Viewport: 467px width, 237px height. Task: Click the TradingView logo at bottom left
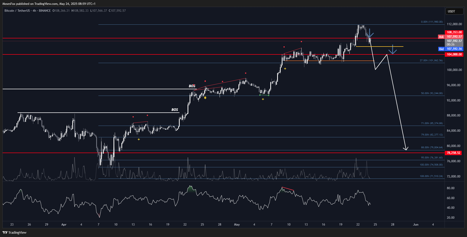click(15, 232)
